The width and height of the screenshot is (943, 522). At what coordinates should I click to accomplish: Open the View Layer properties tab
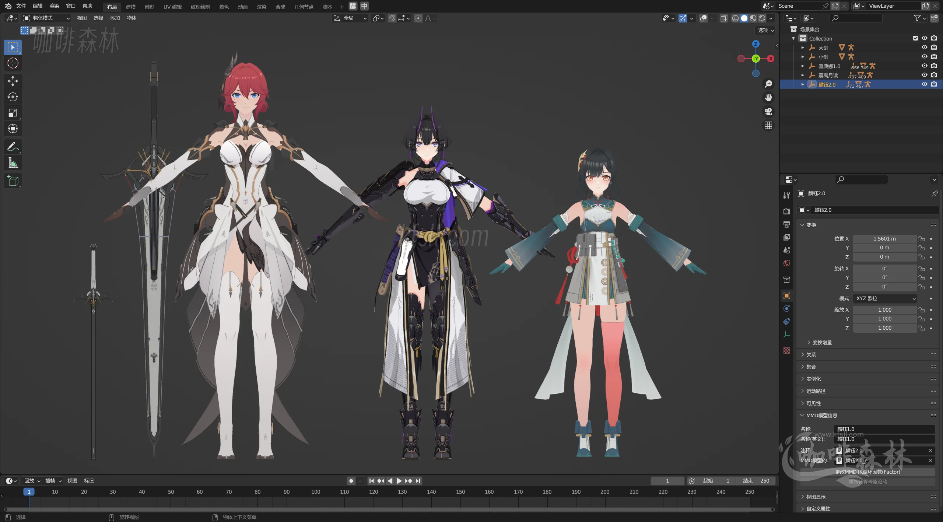[786, 237]
